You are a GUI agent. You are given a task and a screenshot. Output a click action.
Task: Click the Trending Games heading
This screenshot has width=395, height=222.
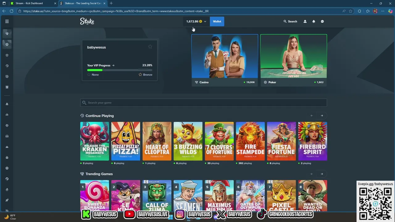pyautogui.click(x=99, y=174)
